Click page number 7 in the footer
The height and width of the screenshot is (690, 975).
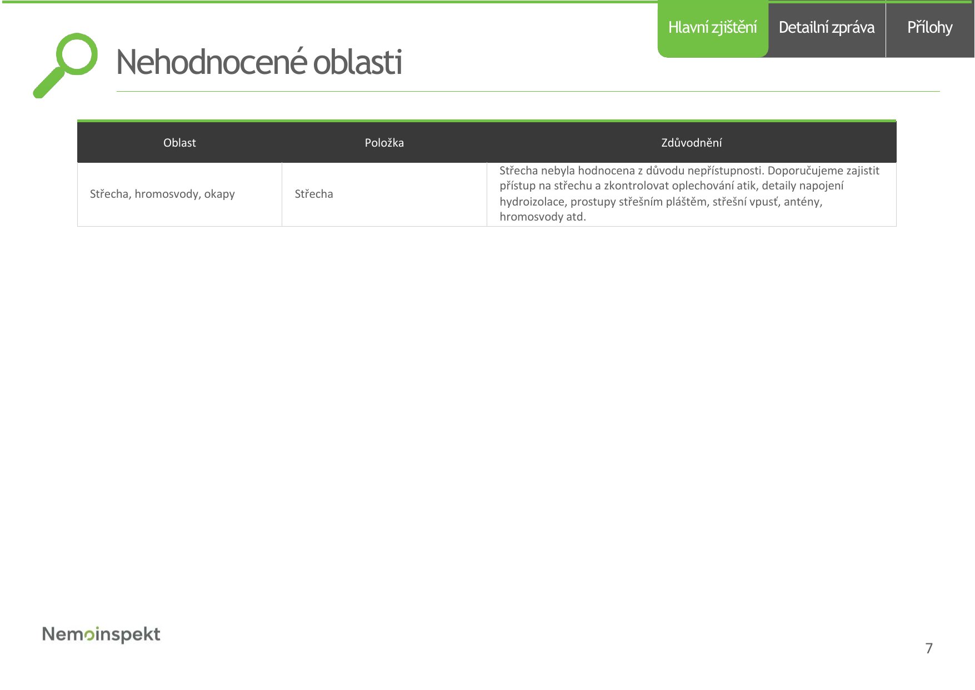tap(929, 648)
